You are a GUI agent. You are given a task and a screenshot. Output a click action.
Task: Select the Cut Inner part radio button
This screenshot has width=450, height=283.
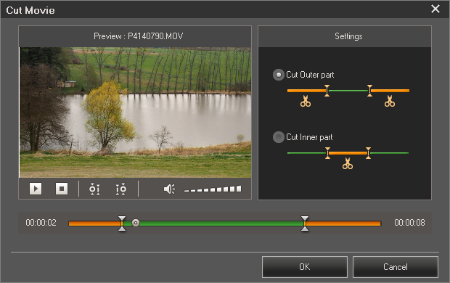pos(278,137)
